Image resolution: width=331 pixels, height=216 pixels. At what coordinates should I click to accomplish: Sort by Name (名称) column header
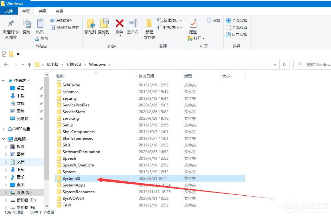coord(60,76)
